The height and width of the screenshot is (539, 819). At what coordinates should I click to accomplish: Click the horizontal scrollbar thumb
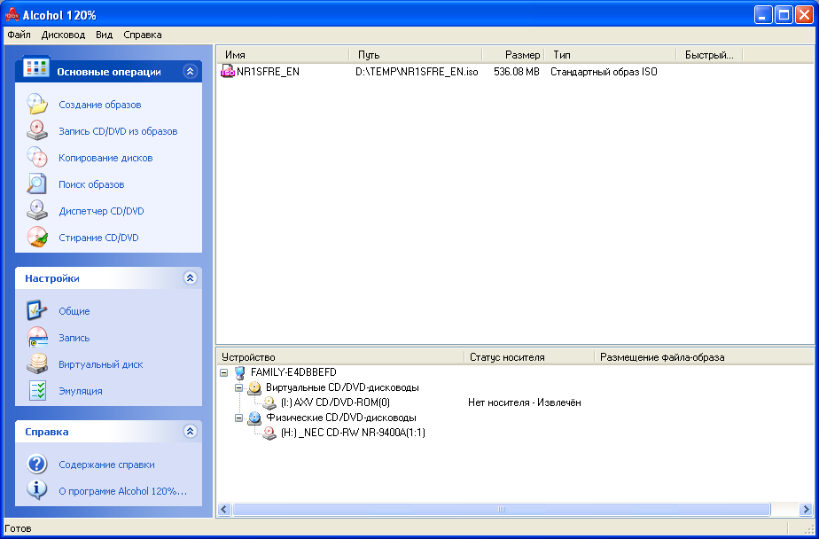[502, 509]
